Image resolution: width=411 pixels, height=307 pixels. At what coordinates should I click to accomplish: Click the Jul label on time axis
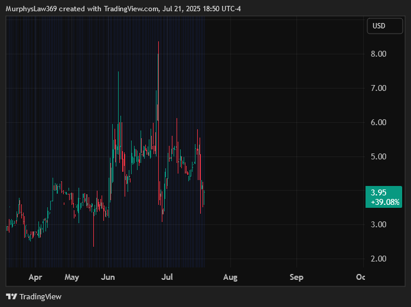(167, 277)
